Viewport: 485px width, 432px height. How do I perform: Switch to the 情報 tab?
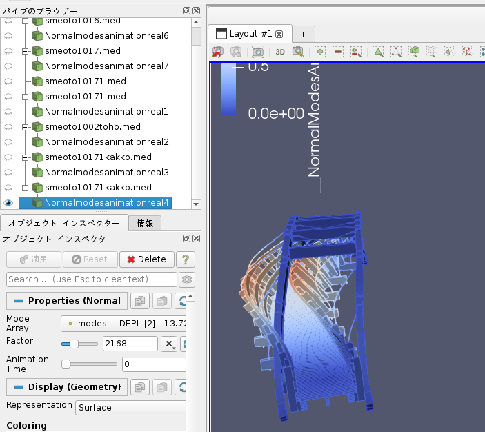[146, 223]
